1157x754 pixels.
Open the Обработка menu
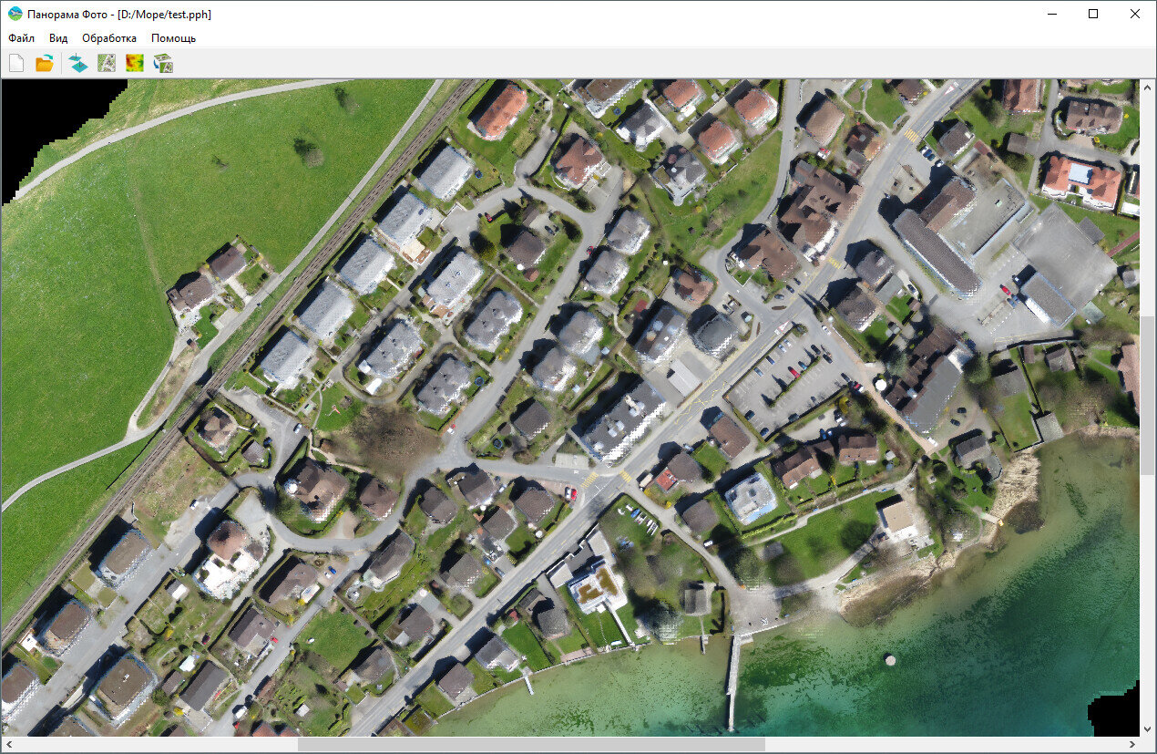[x=109, y=38]
